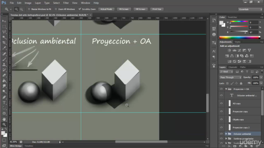Select the Move tool

click(4, 21)
